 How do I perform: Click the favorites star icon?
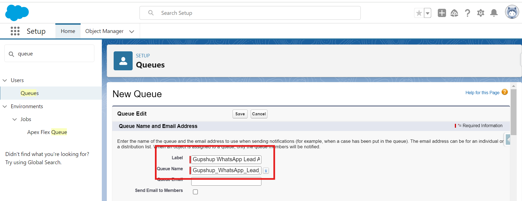[x=419, y=13]
